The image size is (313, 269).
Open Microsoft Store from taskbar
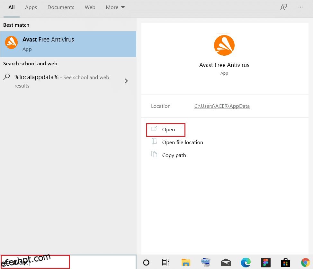point(285,263)
